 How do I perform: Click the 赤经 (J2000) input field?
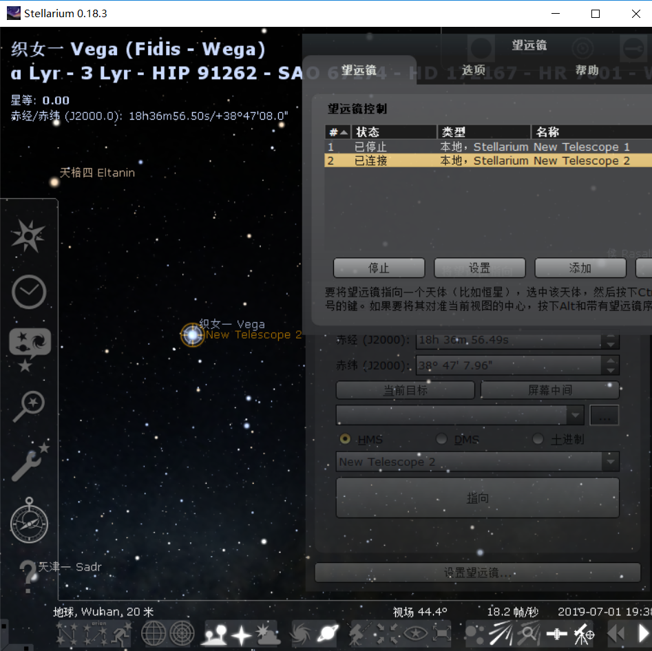point(508,340)
